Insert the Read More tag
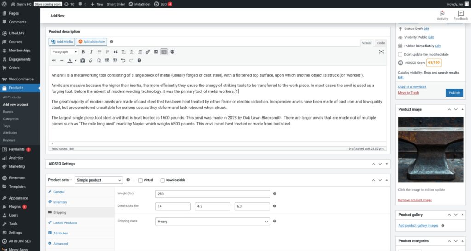The image size is (471, 251). (x=156, y=52)
